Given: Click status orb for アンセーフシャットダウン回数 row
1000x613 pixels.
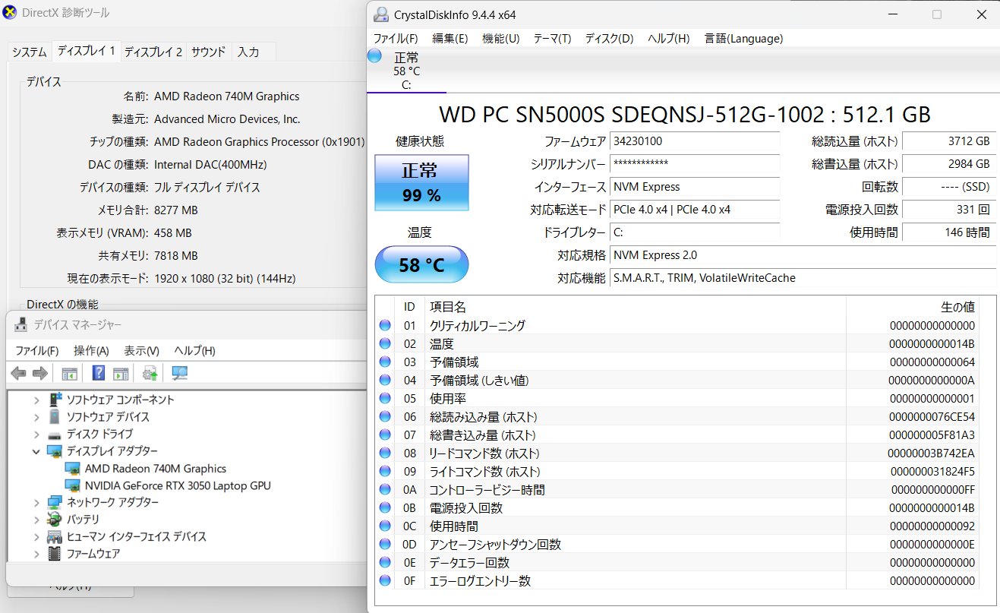Looking at the screenshot, I should click(x=385, y=544).
